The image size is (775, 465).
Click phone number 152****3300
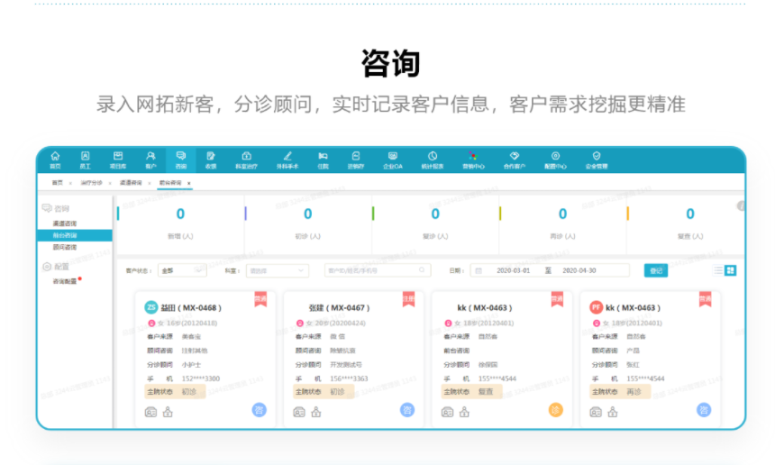click(x=201, y=378)
